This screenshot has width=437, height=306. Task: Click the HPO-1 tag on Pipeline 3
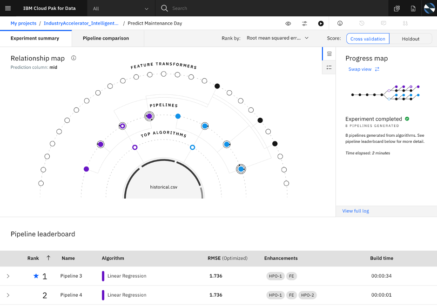click(276, 276)
